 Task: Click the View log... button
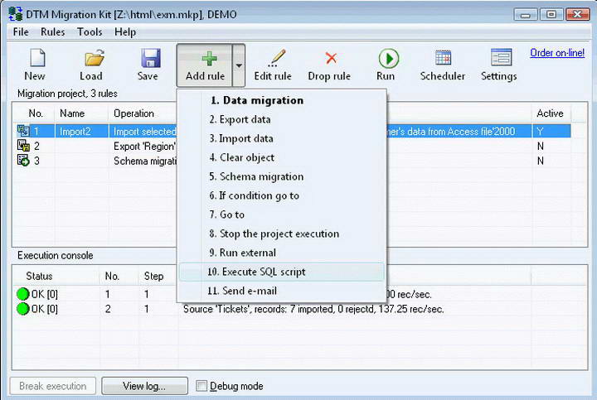click(144, 386)
